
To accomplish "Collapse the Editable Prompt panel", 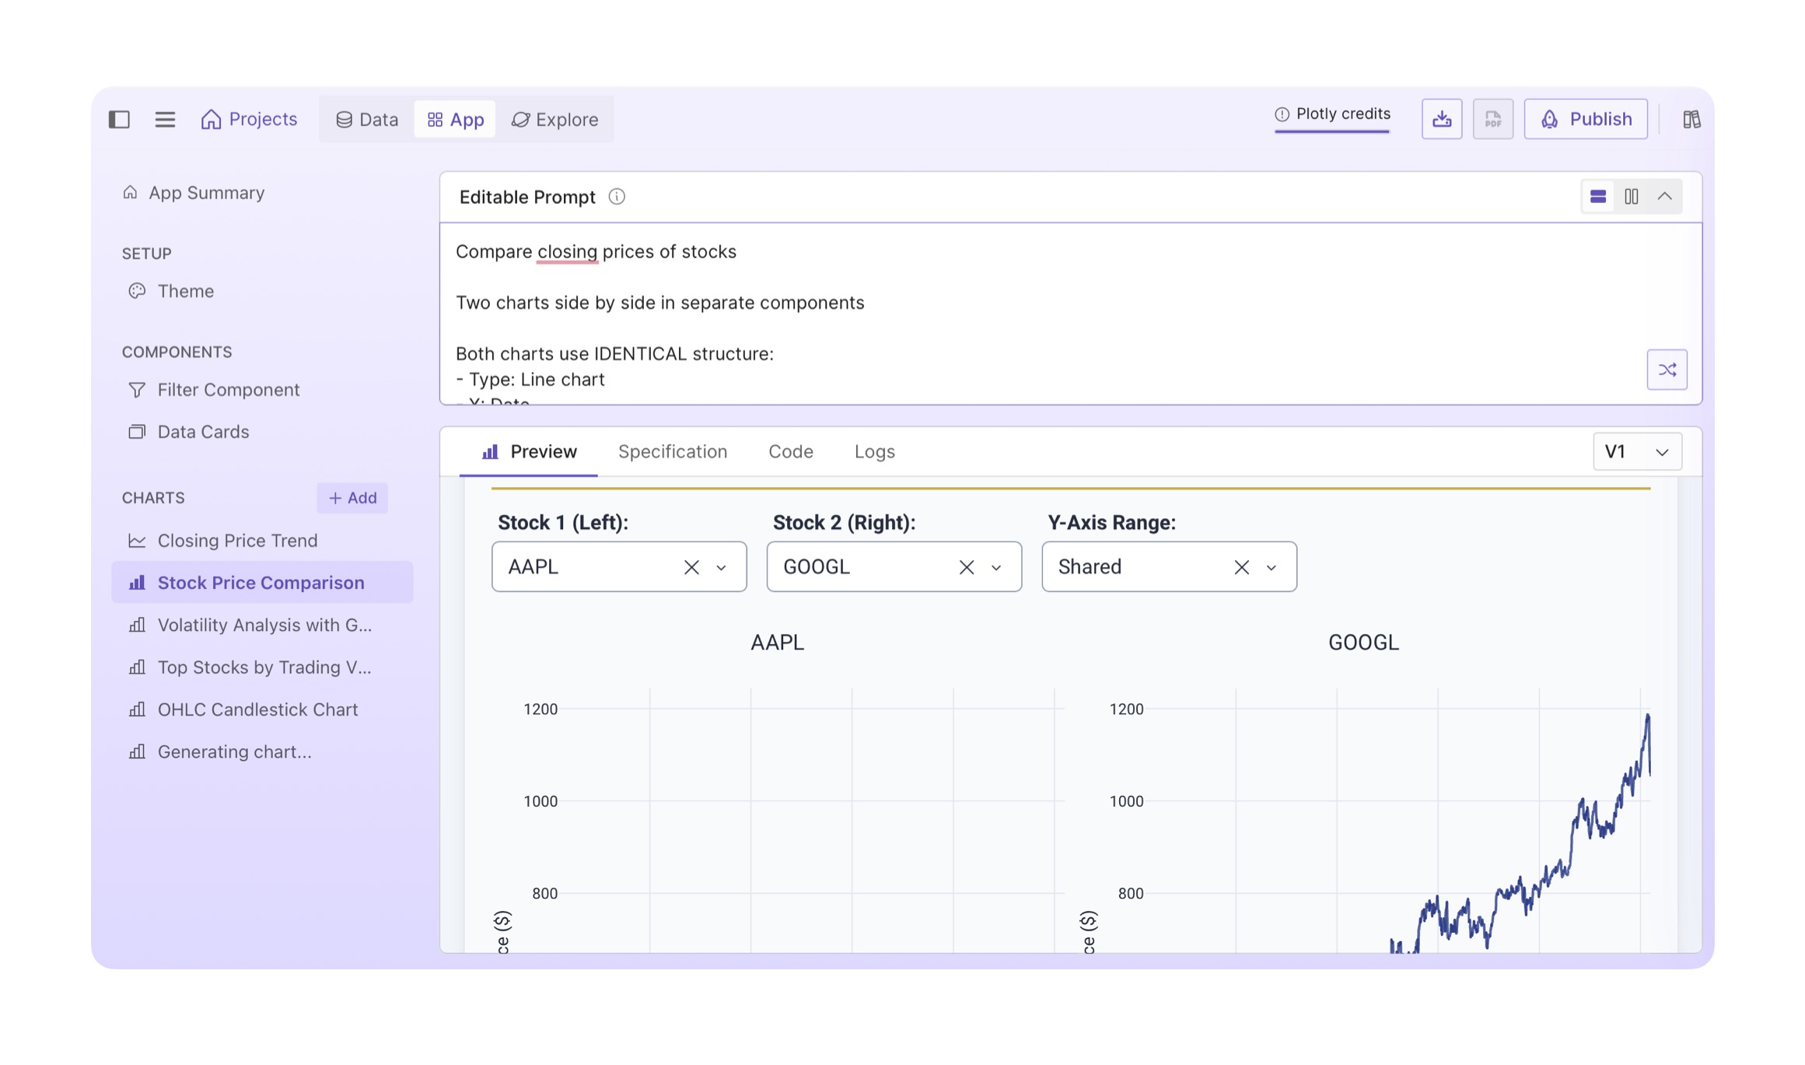I will tap(1664, 197).
